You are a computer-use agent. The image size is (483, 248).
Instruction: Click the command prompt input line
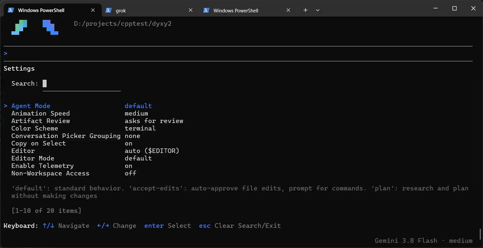point(238,53)
